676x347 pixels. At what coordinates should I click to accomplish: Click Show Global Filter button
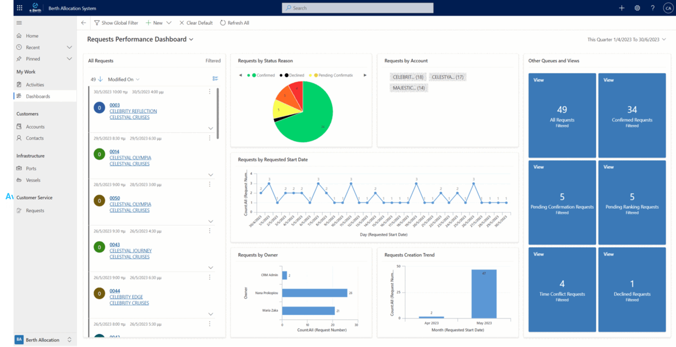coord(116,23)
